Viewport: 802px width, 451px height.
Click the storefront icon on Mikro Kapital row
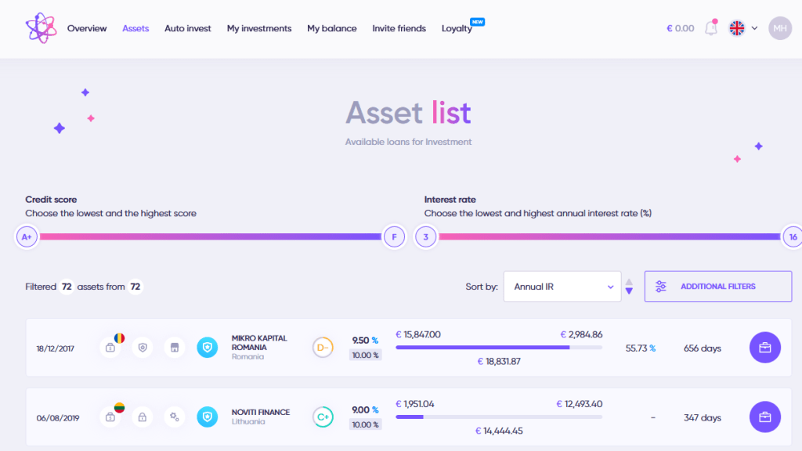point(175,348)
